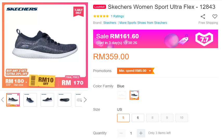222x140 pixels.
Task: Select US size 6
Action: 138,118
